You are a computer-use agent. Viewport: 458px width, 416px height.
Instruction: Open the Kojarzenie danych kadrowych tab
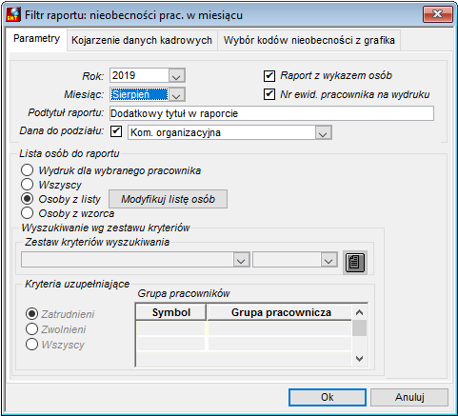tap(142, 40)
